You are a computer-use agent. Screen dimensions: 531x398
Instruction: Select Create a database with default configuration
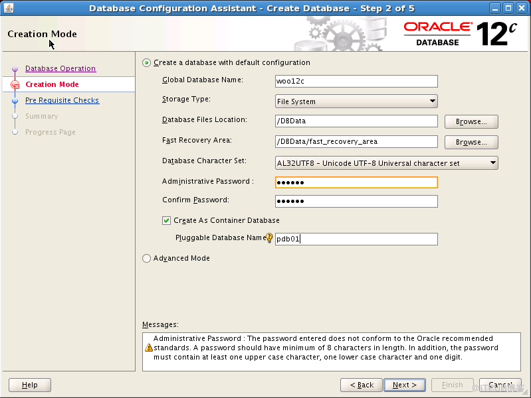(x=146, y=63)
